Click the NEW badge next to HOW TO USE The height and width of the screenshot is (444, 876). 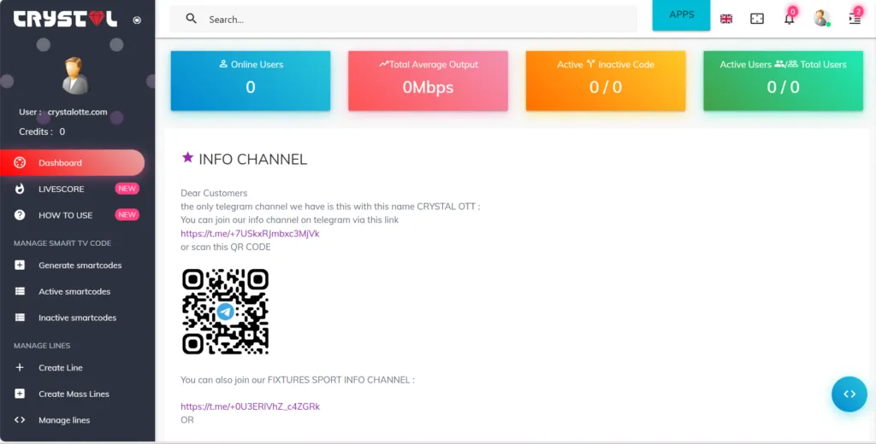(127, 215)
